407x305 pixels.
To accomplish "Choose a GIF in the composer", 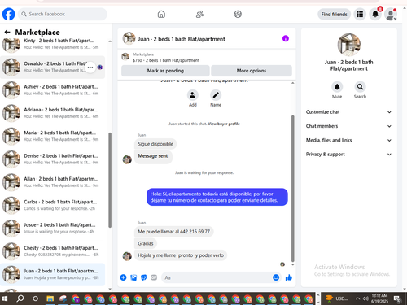I will click(154, 277).
